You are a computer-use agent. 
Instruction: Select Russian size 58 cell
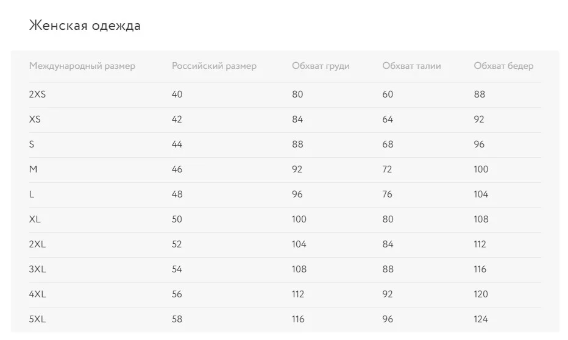(x=177, y=319)
